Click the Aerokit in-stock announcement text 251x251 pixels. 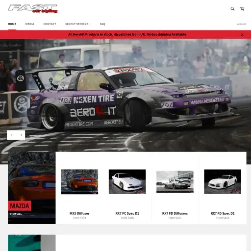[x=127, y=34]
